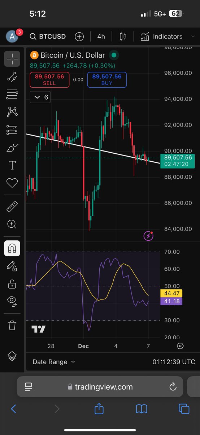
Task: Change the candlestick chart type
Action: (x=123, y=37)
